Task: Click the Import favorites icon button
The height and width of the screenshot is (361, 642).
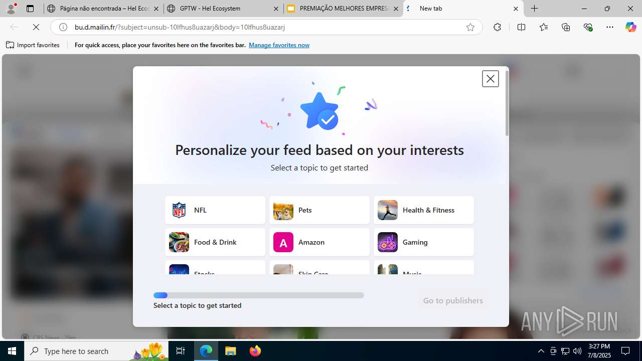Action: (x=33, y=45)
